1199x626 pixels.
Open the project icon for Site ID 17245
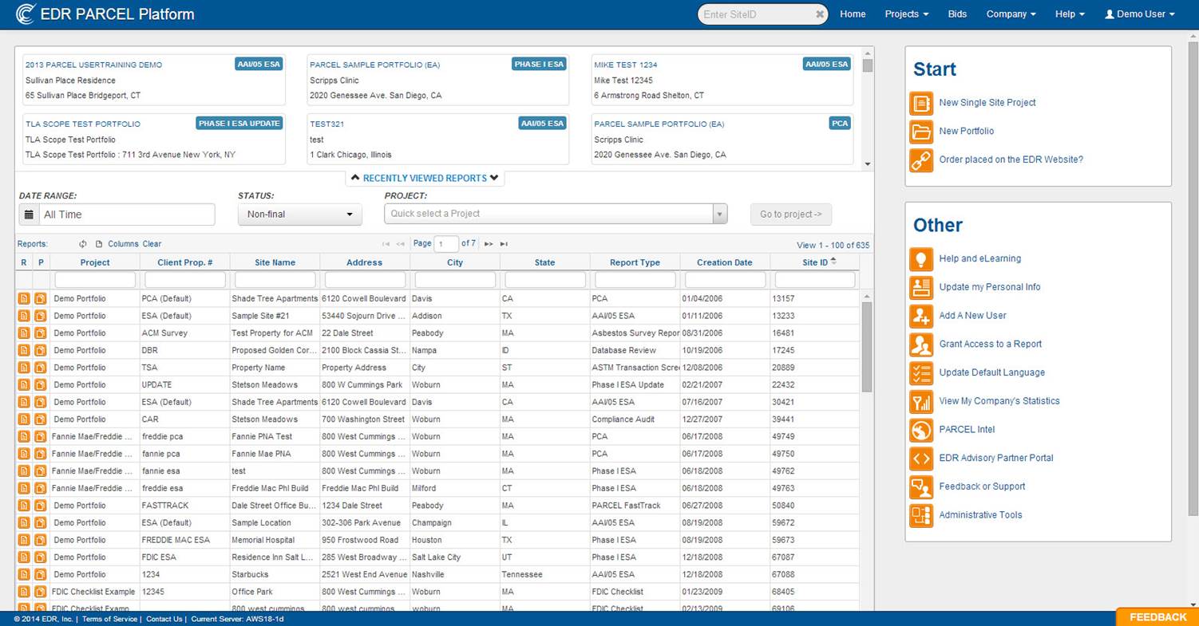pos(41,351)
